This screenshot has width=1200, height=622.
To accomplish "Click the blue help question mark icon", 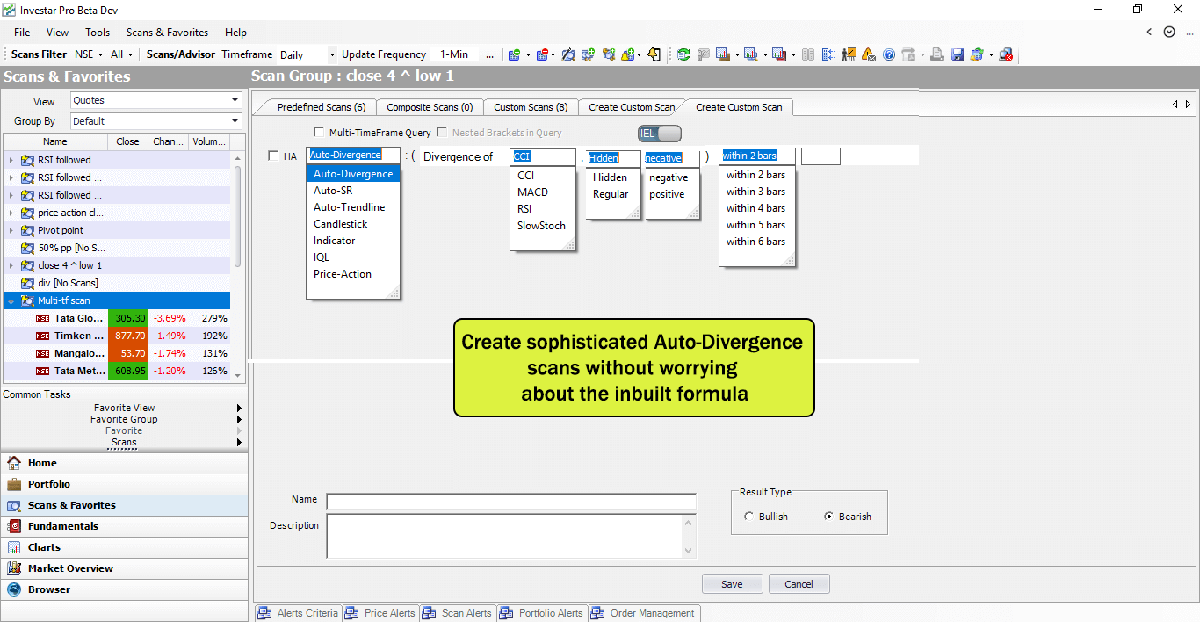I will pyautogui.click(x=889, y=54).
